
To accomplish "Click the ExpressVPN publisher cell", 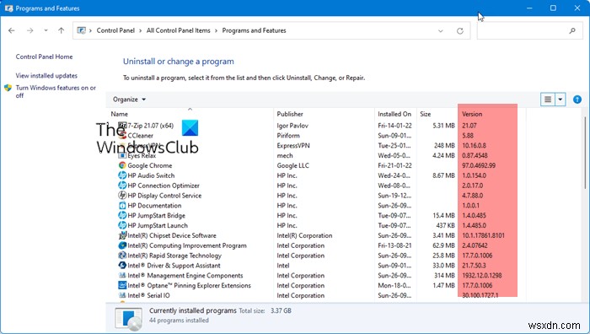I will pyautogui.click(x=293, y=145).
